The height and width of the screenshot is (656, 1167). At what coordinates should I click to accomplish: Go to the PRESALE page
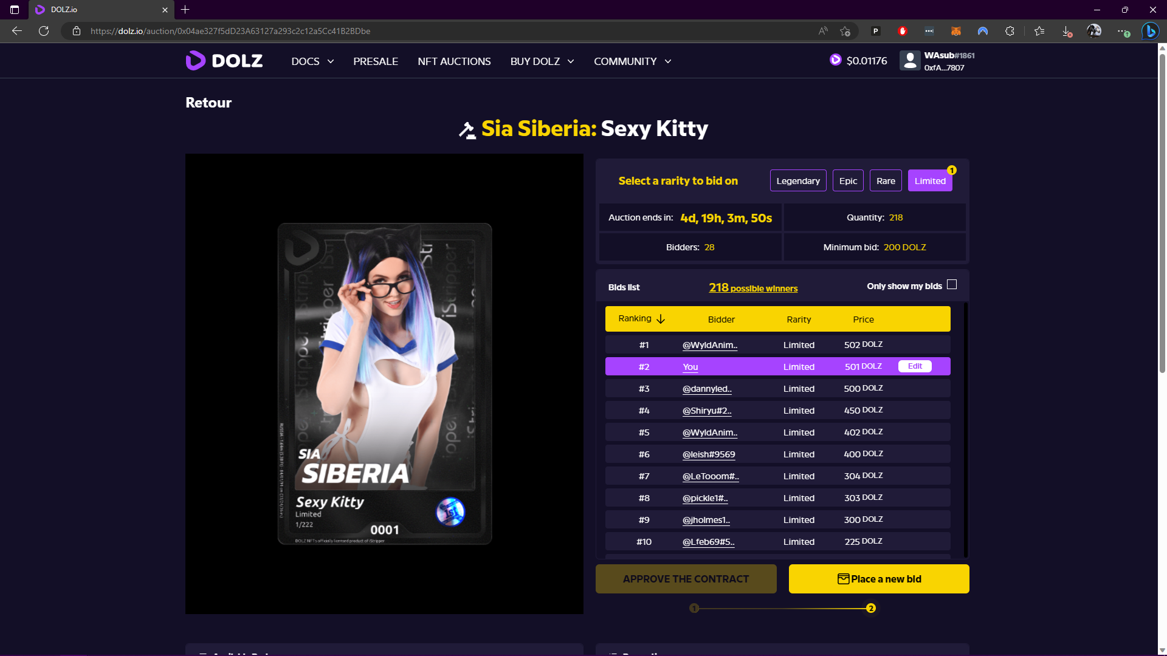[376, 61]
